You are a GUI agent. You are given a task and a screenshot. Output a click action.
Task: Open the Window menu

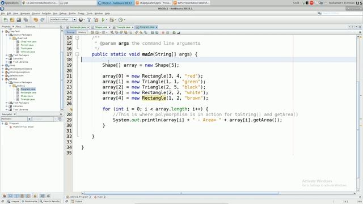click(98, 14)
